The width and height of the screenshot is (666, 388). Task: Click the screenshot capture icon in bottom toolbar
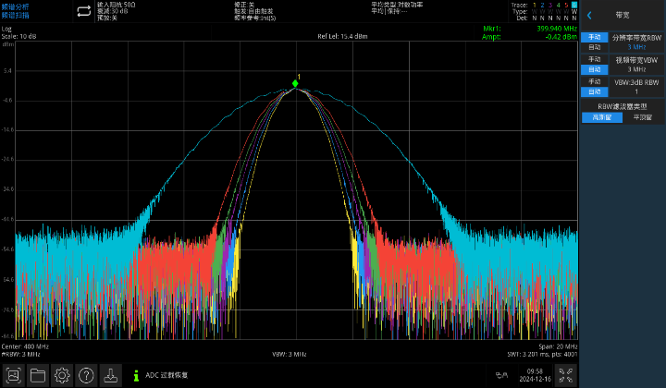(x=14, y=375)
